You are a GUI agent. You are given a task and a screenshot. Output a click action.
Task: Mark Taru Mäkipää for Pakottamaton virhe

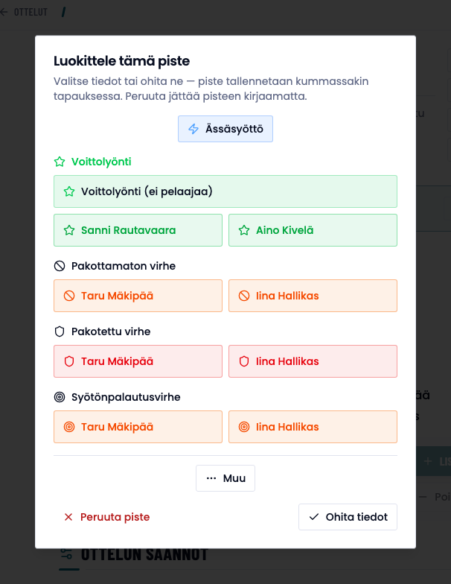(x=138, y=296)
